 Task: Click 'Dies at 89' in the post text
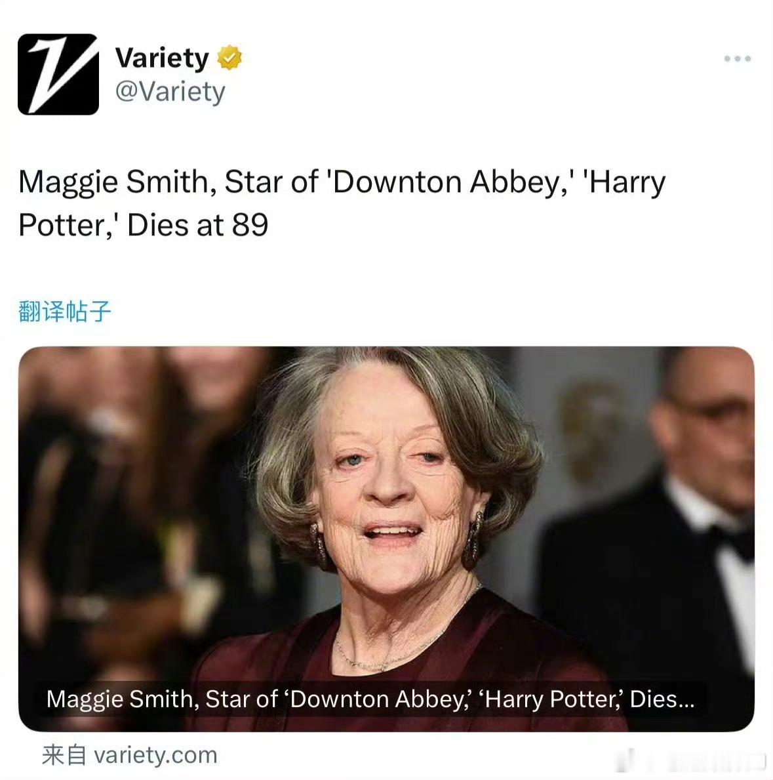[198, 225]
